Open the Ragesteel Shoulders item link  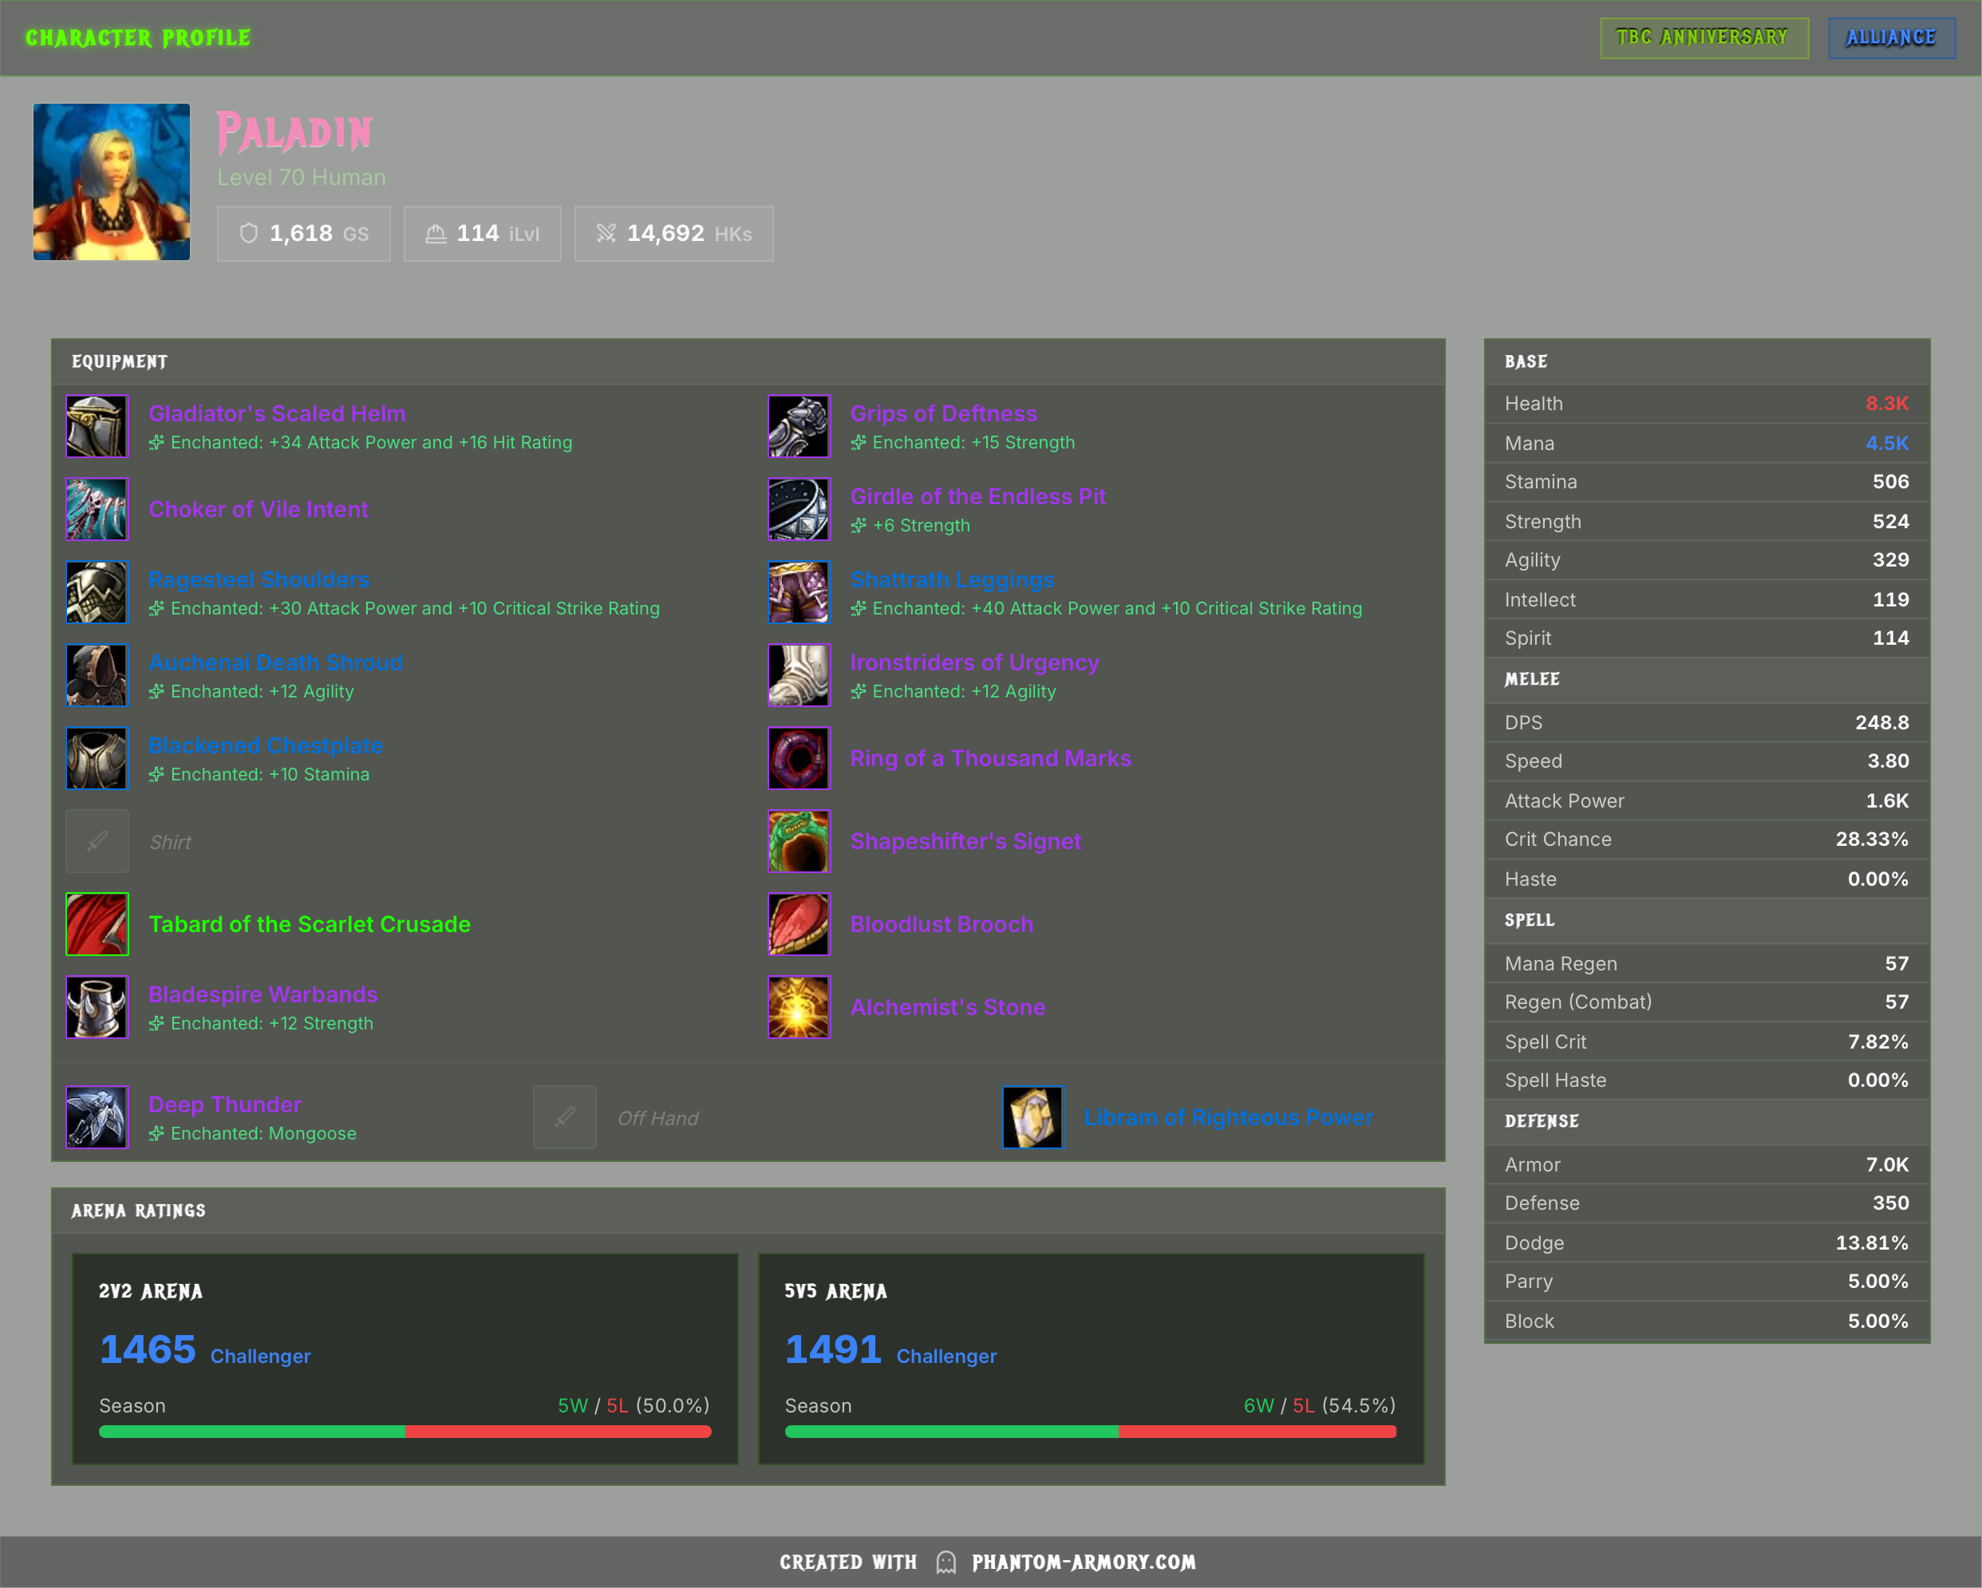click(259, 579)
